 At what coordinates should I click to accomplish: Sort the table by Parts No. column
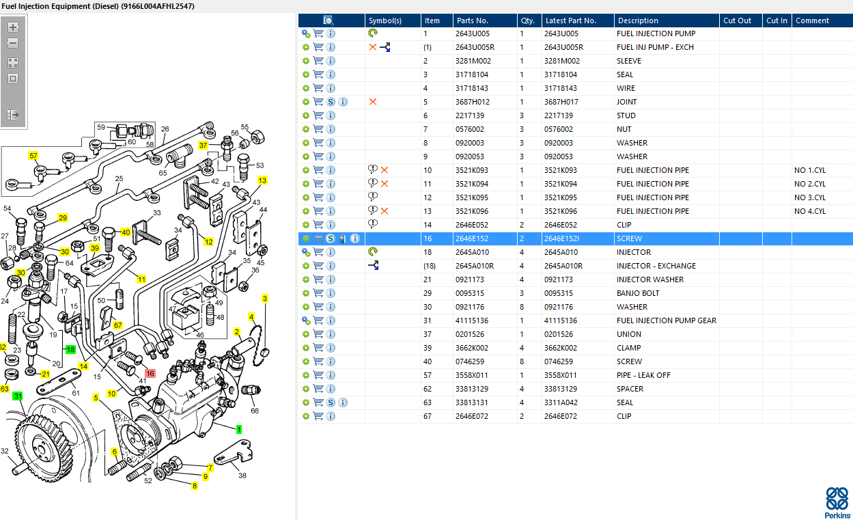[472, 20]
